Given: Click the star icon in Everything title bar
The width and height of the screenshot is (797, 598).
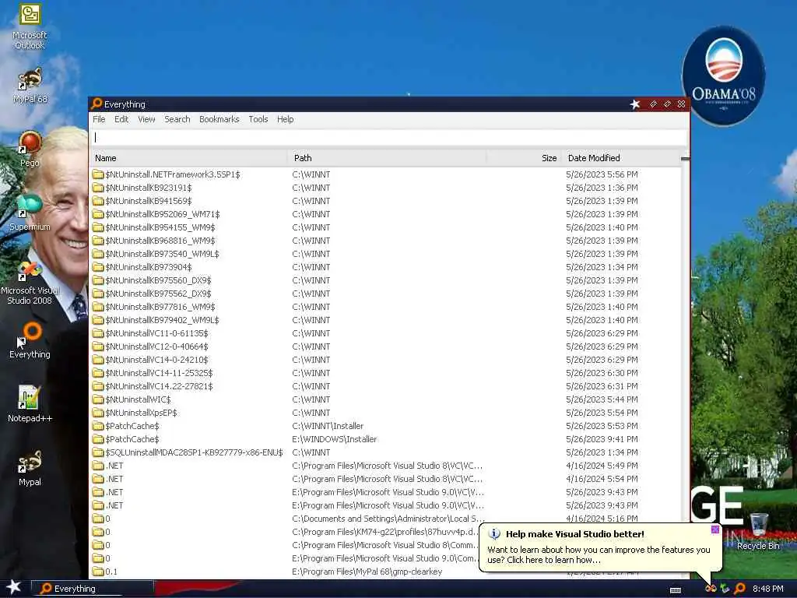Looking at the screenshot, I should 635,104.
